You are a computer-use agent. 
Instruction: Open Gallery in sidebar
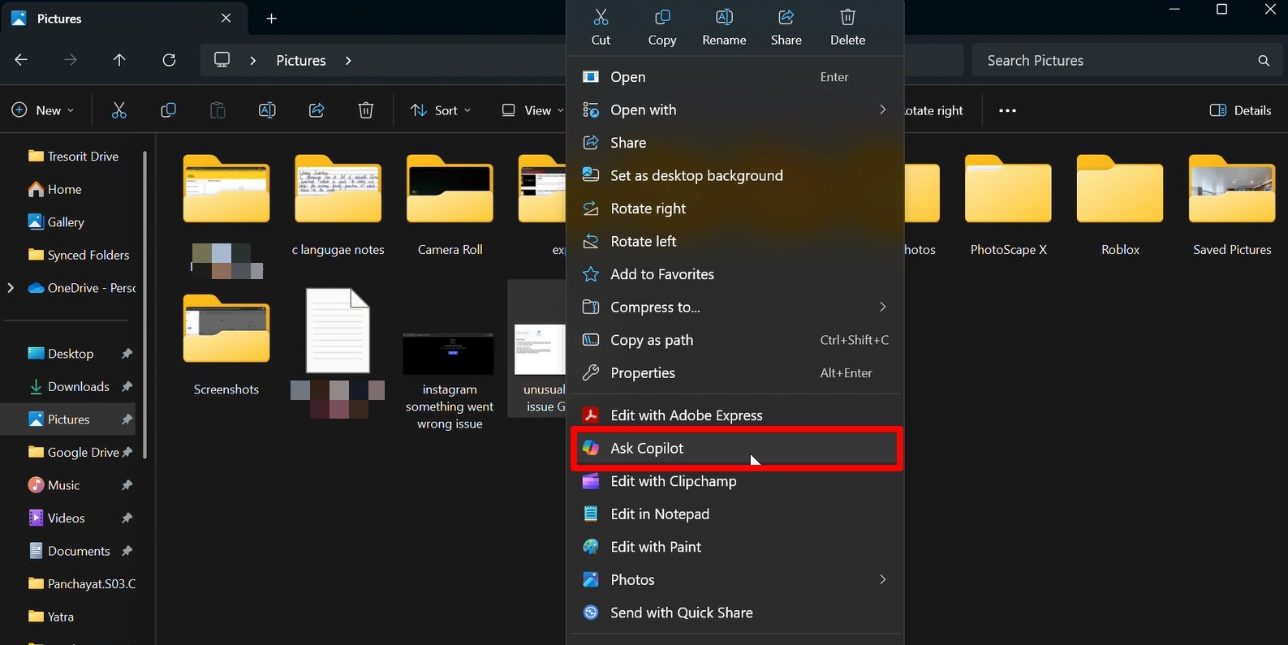tap(56, 221)
